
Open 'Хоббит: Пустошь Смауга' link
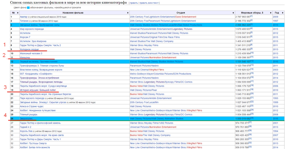click(x=33, y=143)
